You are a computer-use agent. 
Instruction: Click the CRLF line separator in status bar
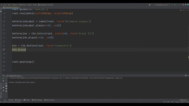coord(168,102)
